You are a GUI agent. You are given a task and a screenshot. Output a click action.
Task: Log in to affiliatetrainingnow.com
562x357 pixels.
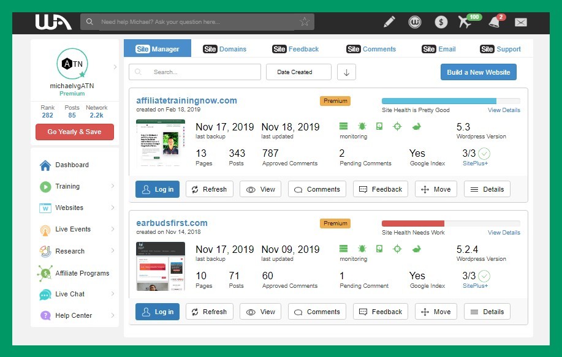(158, 189)
